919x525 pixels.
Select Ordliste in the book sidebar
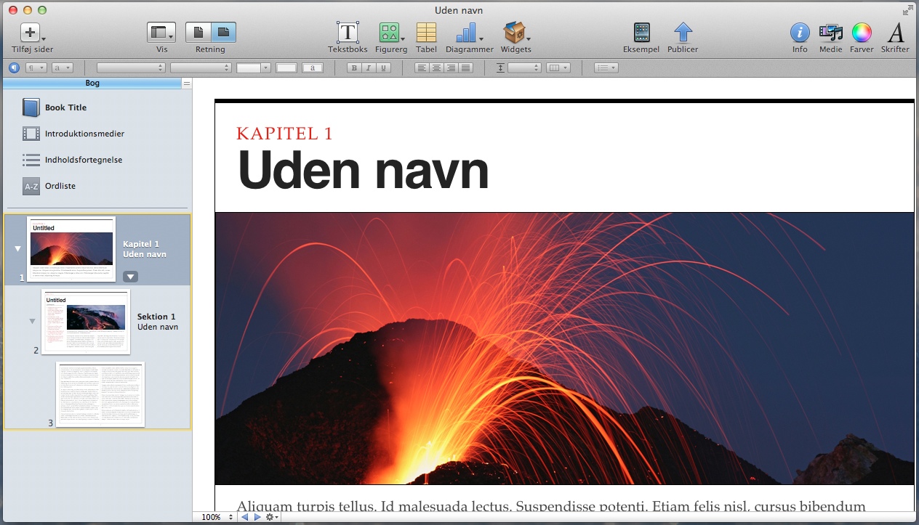[x=60, y=186]
